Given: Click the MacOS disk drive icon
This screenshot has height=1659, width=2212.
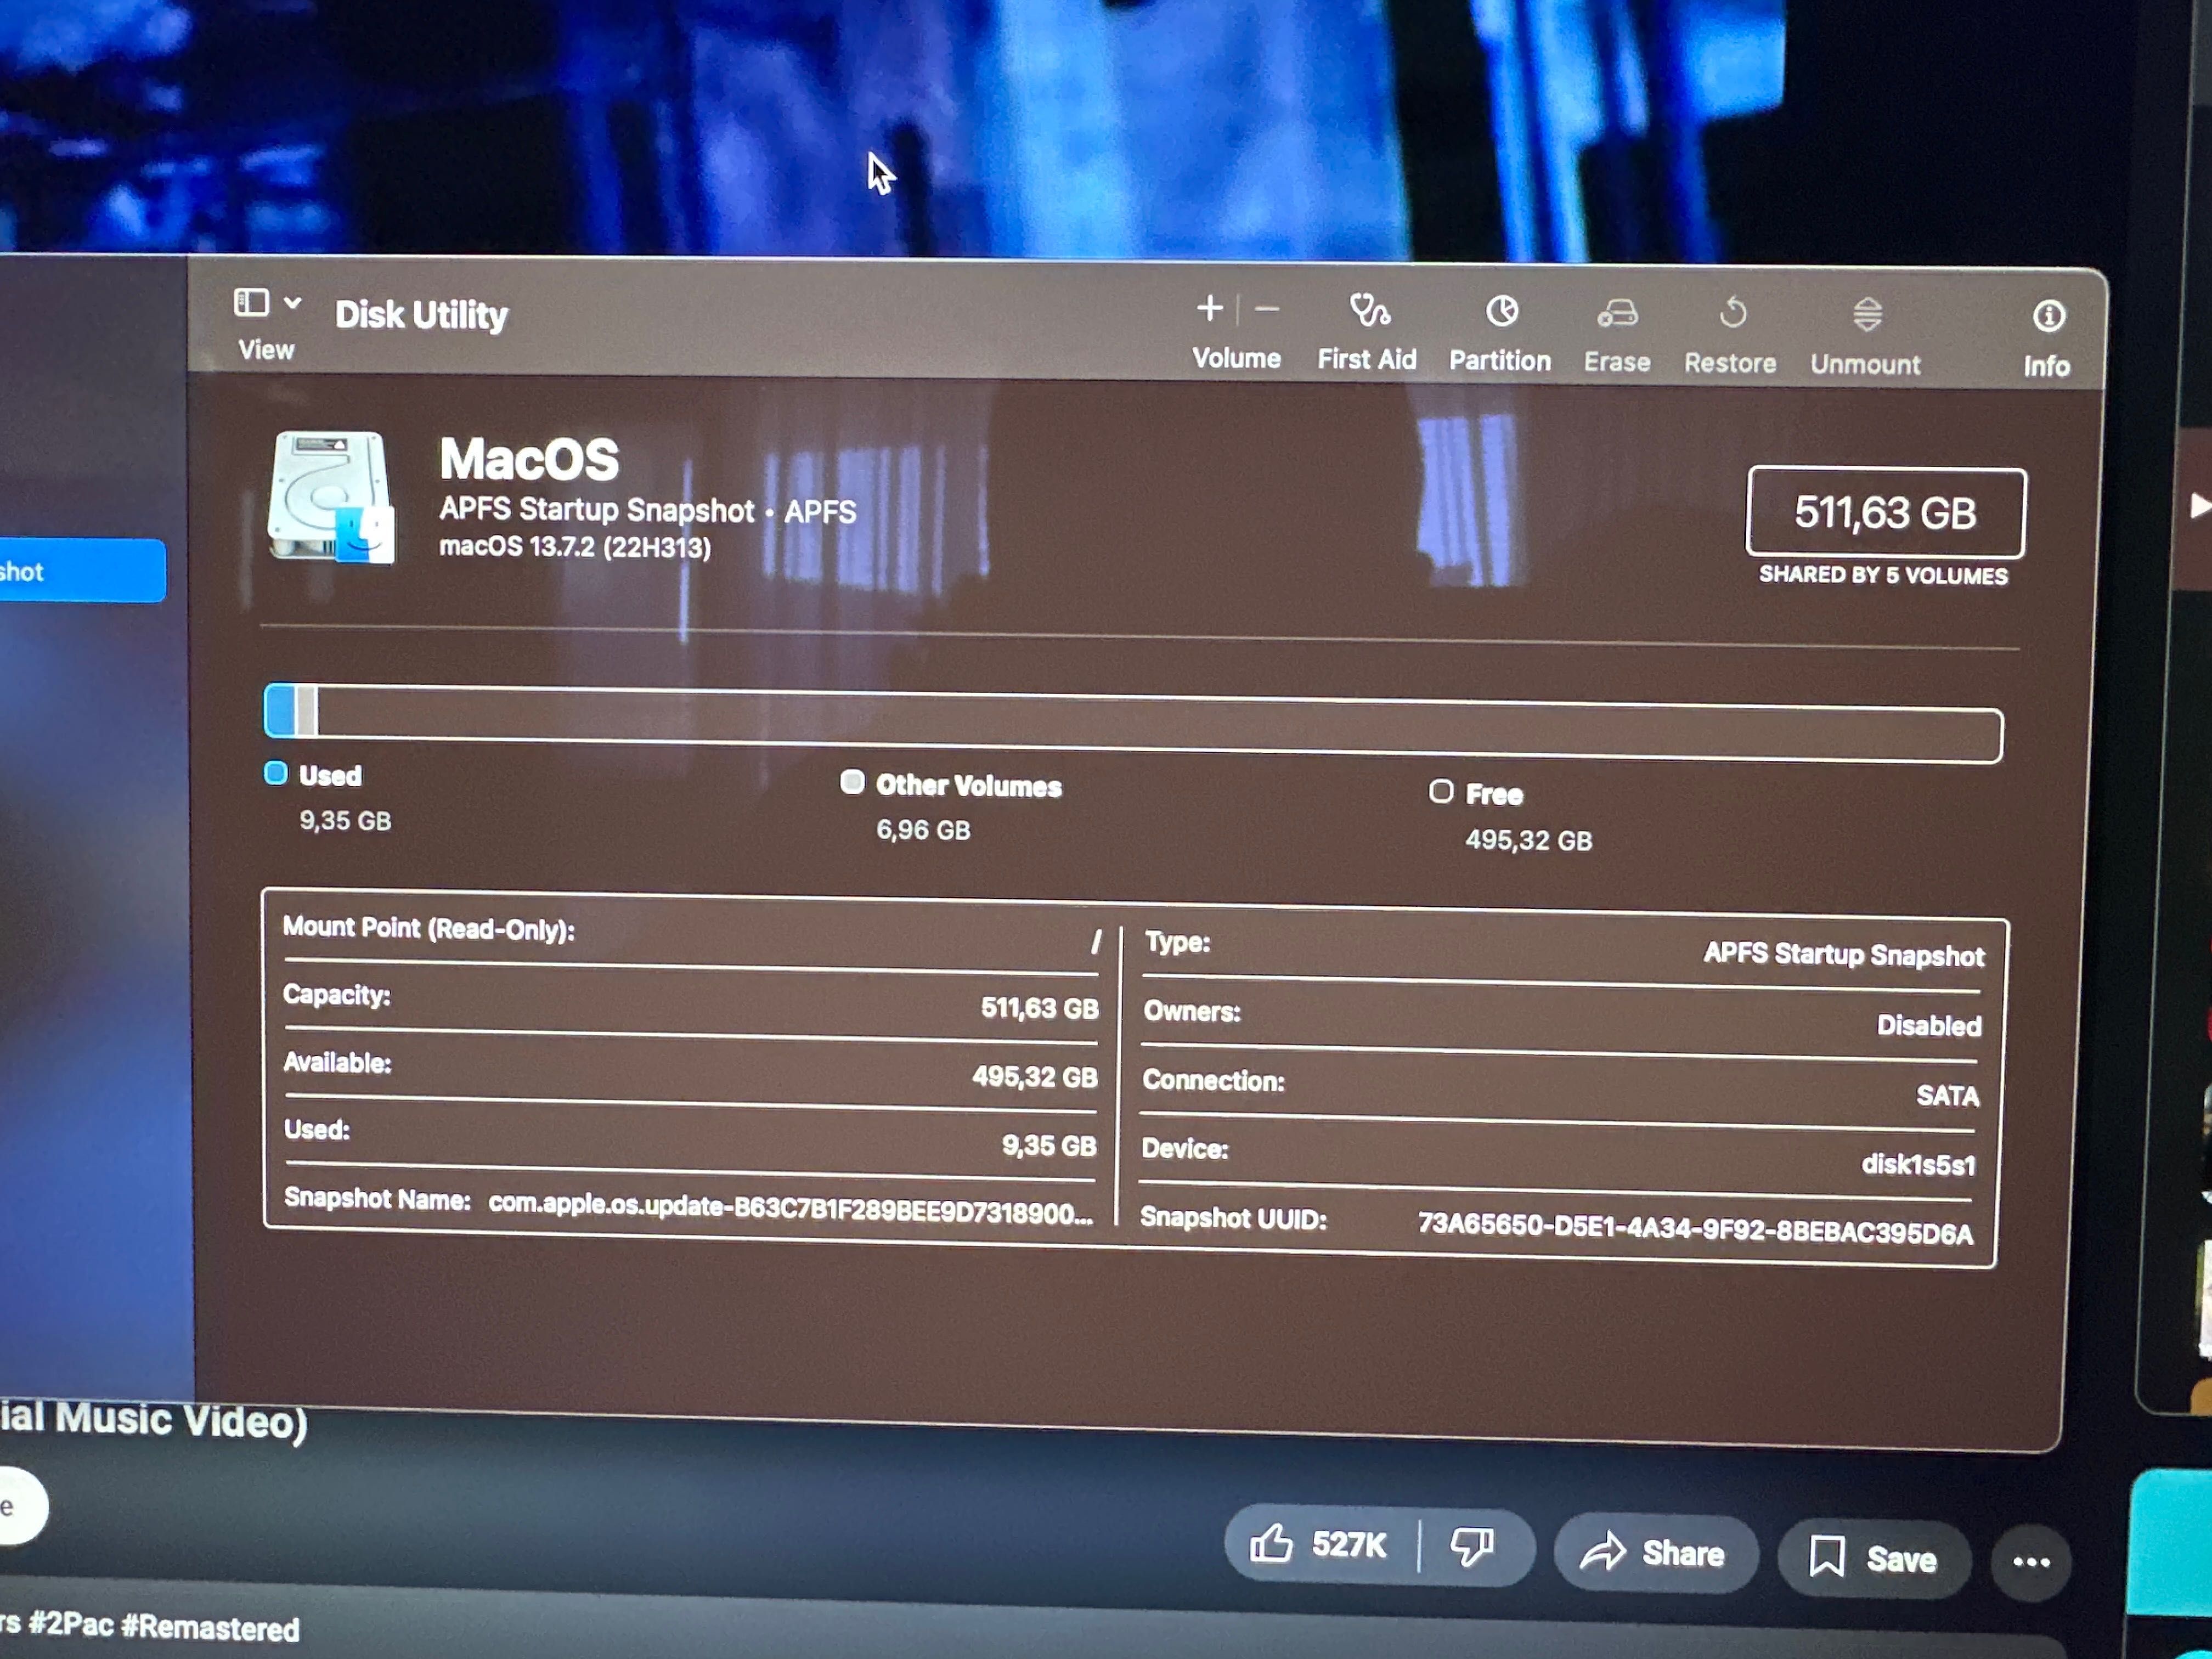Looking at the screenshot, I should [331, 497].
